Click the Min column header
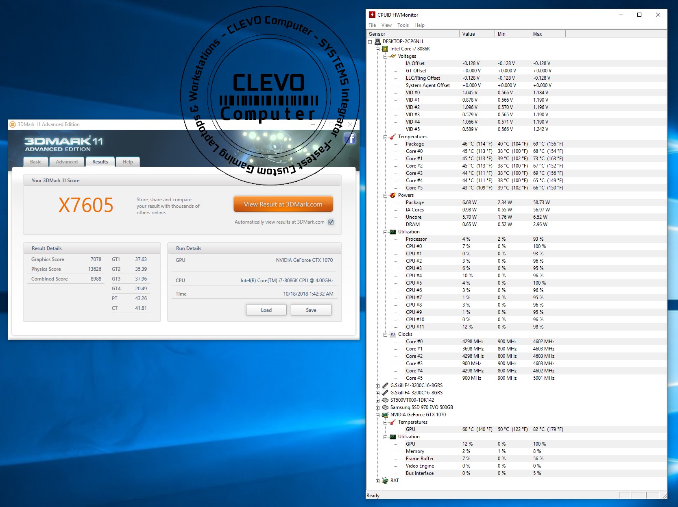Screen dimensions: 678x507 coord(512,34)
